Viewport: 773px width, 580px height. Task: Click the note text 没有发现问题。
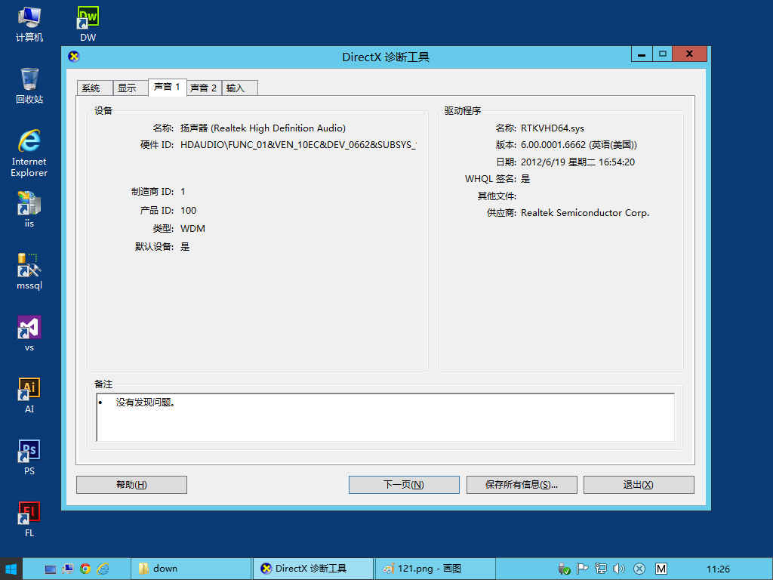point(146,403)
